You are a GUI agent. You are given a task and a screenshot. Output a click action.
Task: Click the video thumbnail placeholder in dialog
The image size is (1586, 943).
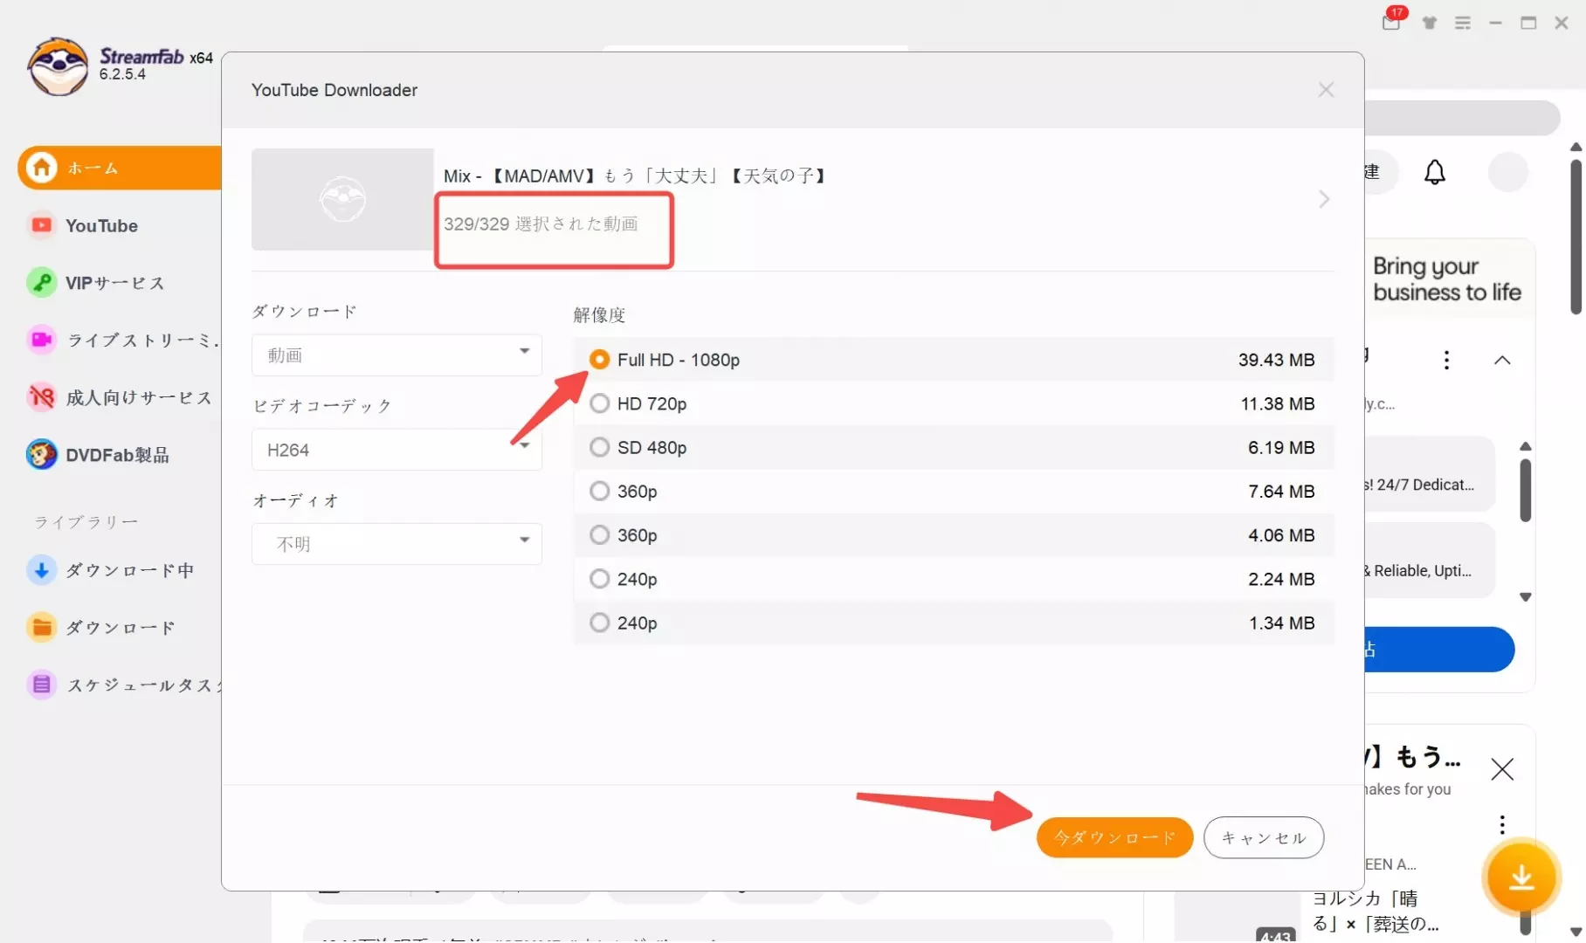tap(342, 199)
